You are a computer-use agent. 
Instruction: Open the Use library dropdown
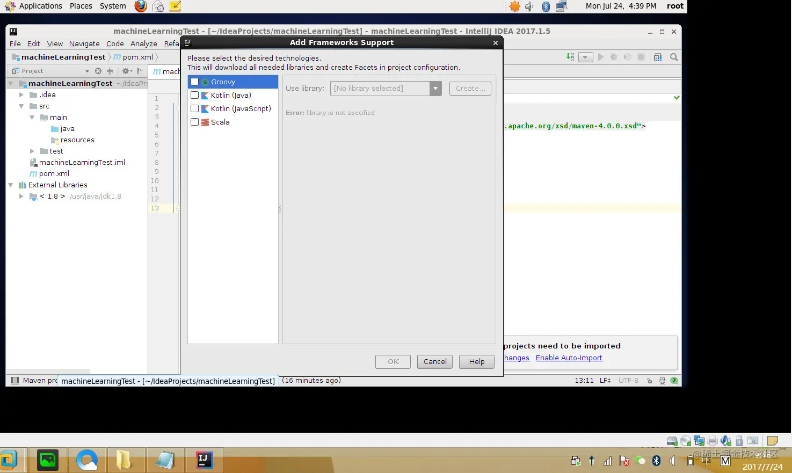pyautogui.click(x=435, y=89)
